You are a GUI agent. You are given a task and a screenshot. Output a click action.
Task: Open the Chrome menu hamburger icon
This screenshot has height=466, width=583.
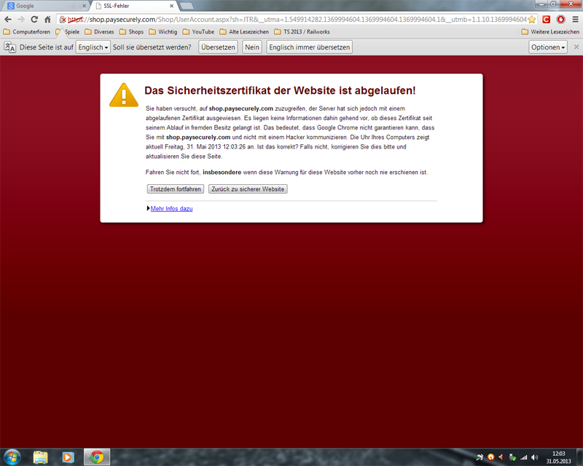pyautogui.click(x=575, y=20)
